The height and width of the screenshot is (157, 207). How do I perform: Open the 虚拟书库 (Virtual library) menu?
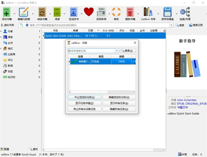(x=8, y=25)
